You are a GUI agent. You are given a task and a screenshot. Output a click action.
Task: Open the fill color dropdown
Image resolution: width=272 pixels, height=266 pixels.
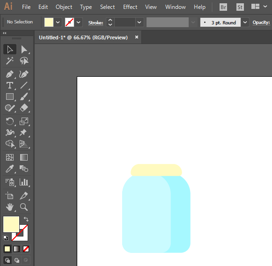pyautogui.click(x=58, y=22)
